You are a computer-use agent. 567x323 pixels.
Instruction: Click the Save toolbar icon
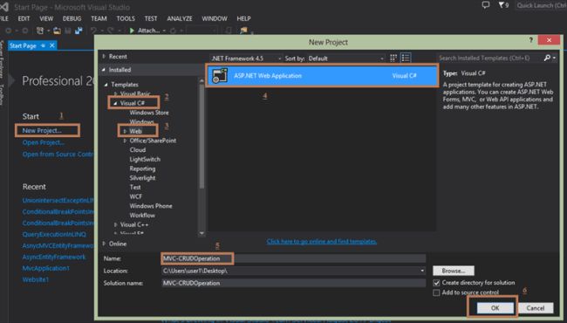click(x=68, y=31)
